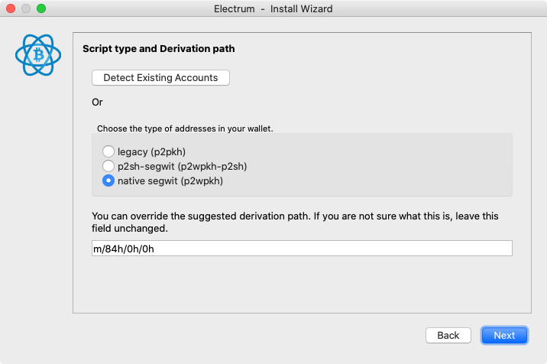
Task: Click the 'legacy (p2pkh)' label text
Action: click(x=151, y=152)
